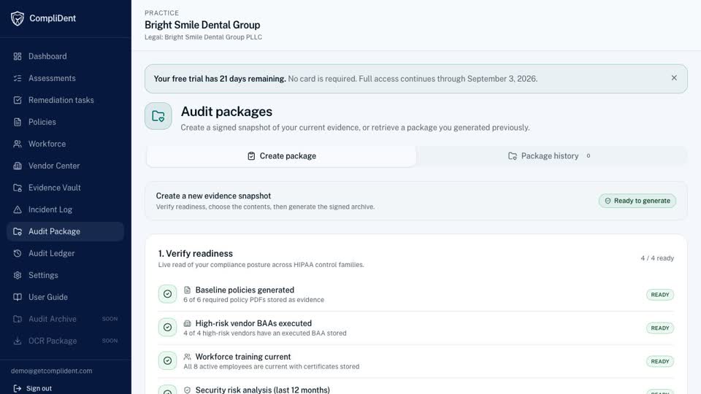Click the Audit Package folder icon in sidebar

click(18, 231)
